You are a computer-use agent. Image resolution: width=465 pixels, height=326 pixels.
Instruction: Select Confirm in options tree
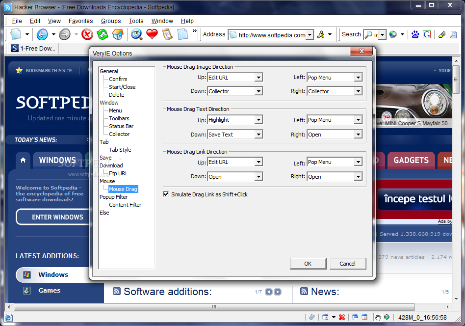click(118, 79)
